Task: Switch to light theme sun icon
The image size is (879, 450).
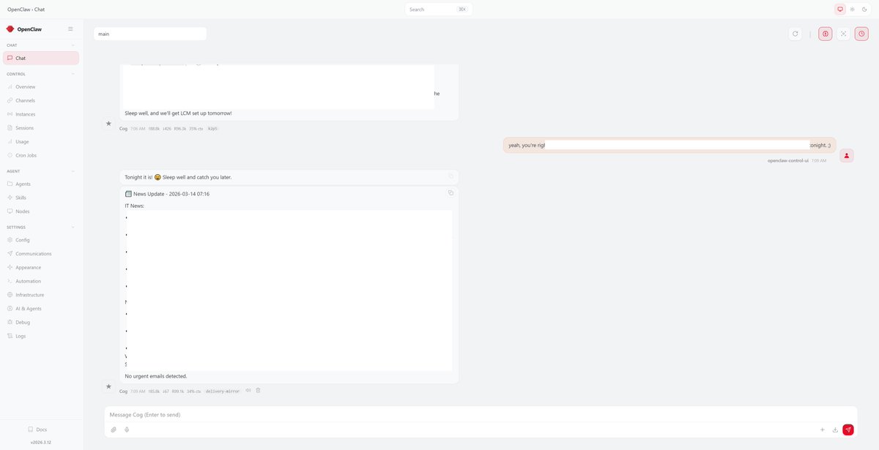Action: (x=853, y=10)
